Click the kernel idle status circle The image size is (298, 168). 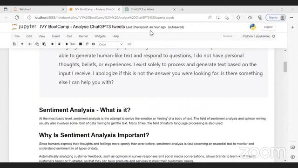pos(274,36)
